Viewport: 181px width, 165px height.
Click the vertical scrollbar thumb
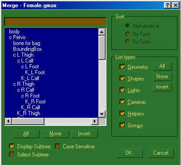point(102,48)
